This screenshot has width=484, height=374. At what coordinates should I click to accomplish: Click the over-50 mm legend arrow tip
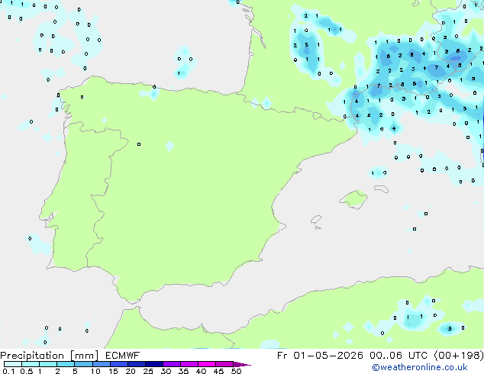click(x=242, y=364)
